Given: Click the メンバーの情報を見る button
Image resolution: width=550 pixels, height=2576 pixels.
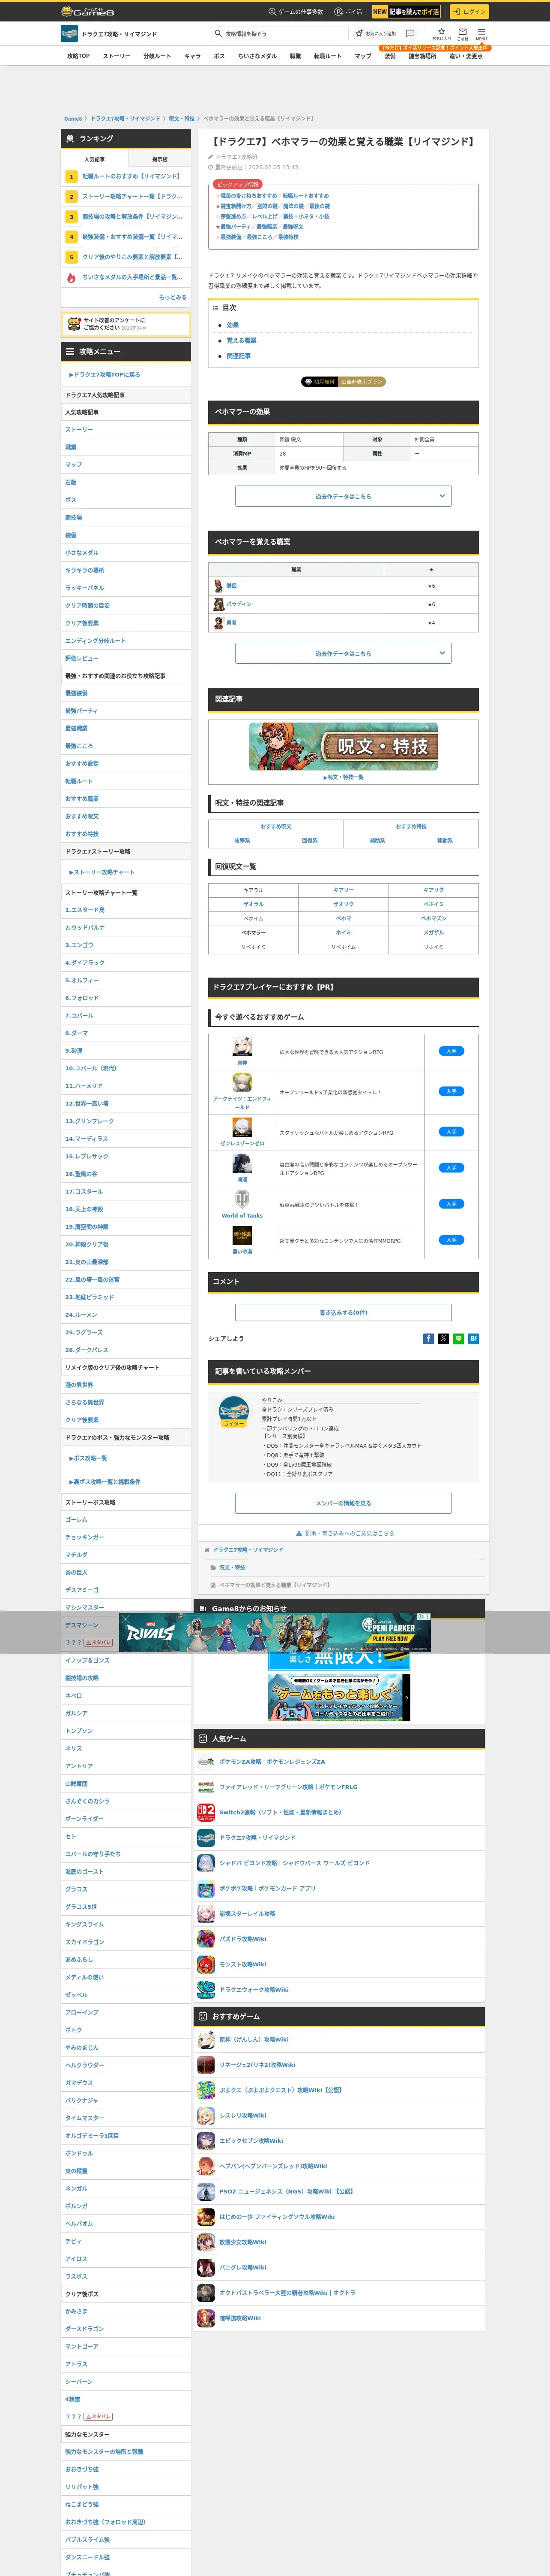Looking at the screenshot, I should (x=344, y=1503).
